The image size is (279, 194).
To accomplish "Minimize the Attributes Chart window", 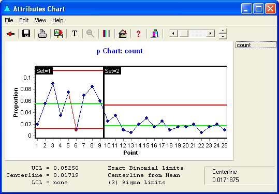I will pos(246,8).
